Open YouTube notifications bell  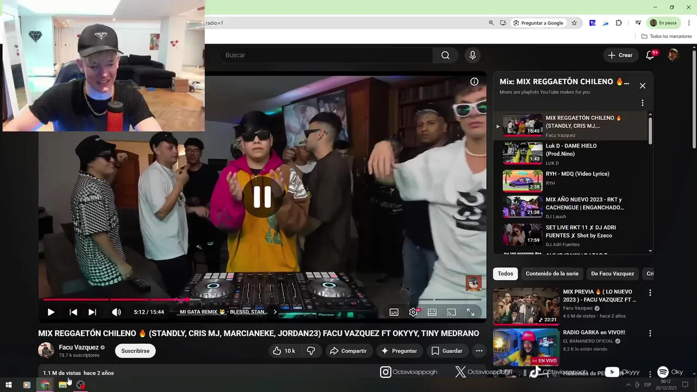pos(650,55)
